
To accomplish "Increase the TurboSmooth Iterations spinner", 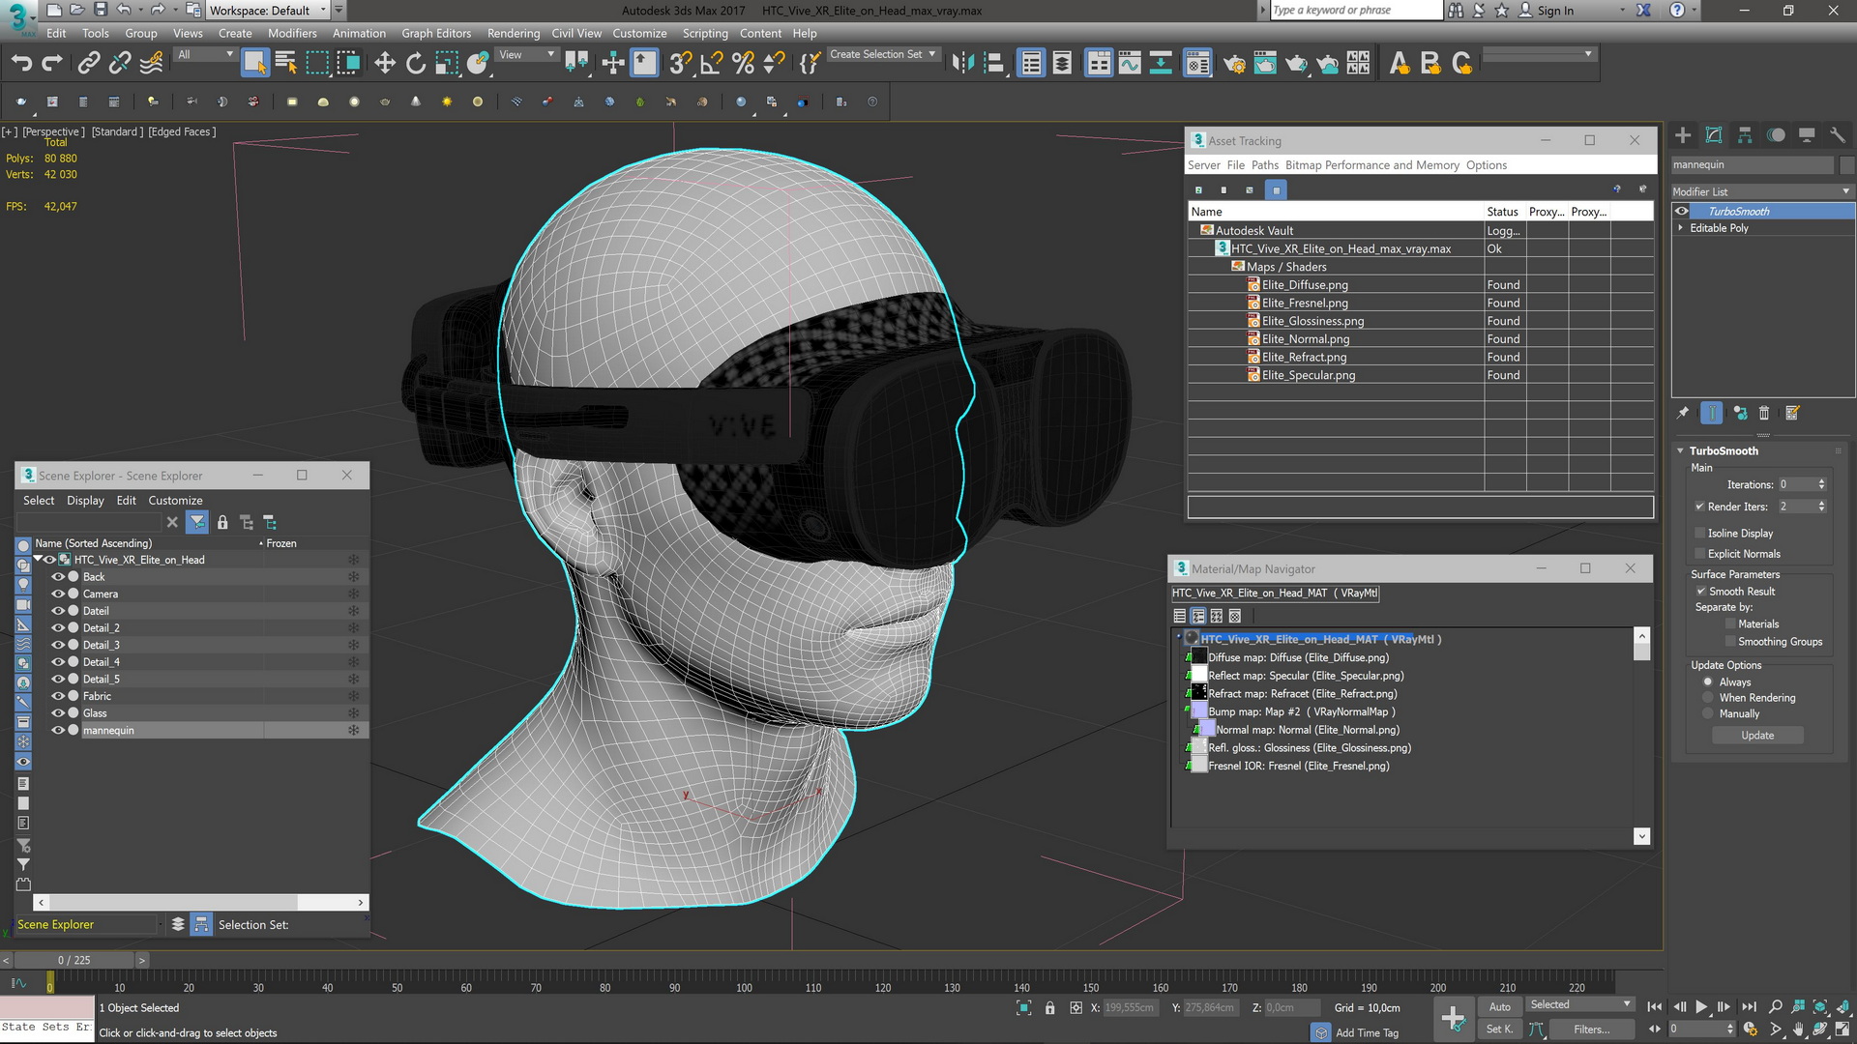I will coord(1822,481).
